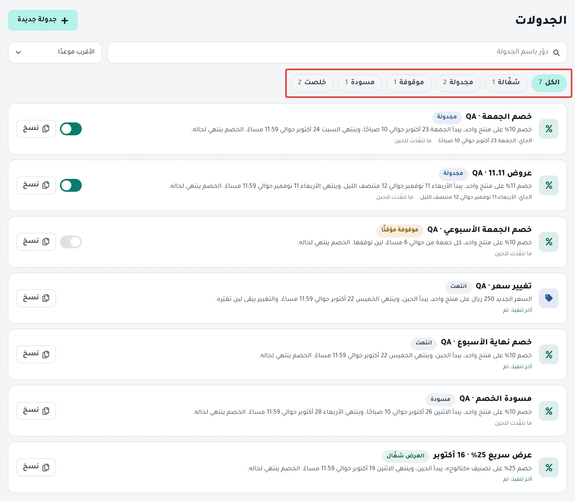Click percent icon of خصم الجمعة الأسبوعي

point(549,242)
